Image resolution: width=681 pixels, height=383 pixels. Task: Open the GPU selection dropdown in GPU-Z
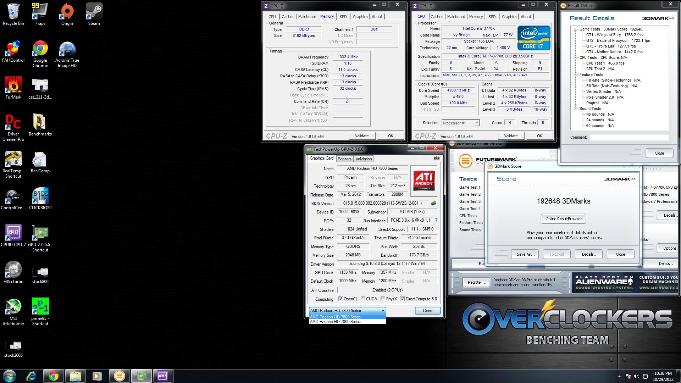point(347,310)
